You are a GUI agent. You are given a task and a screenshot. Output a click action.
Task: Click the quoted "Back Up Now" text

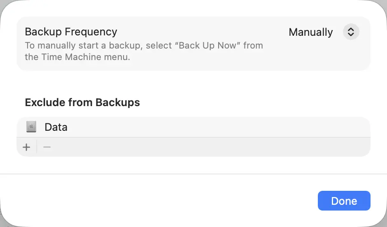click(207, 45)
